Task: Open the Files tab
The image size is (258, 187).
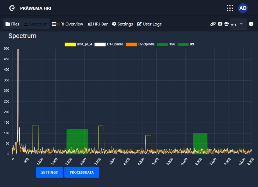Action: click(13, 24)
